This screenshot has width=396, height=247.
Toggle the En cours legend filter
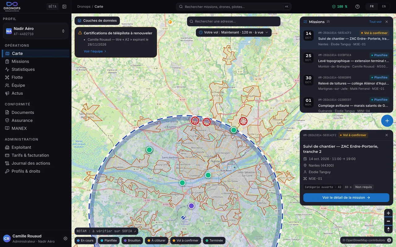point(85,241)
